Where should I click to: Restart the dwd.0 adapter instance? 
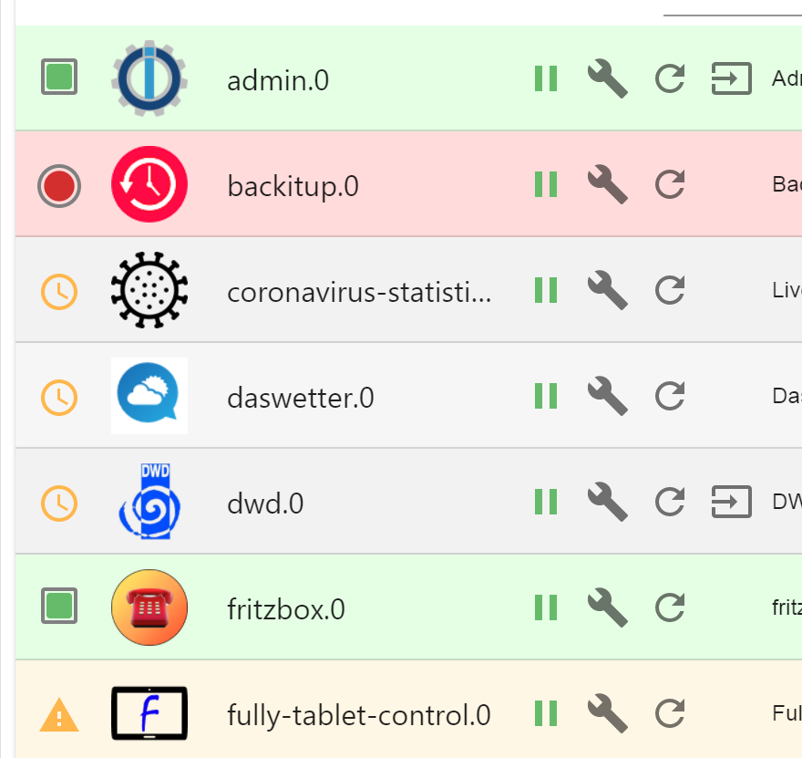pos(669,502)
